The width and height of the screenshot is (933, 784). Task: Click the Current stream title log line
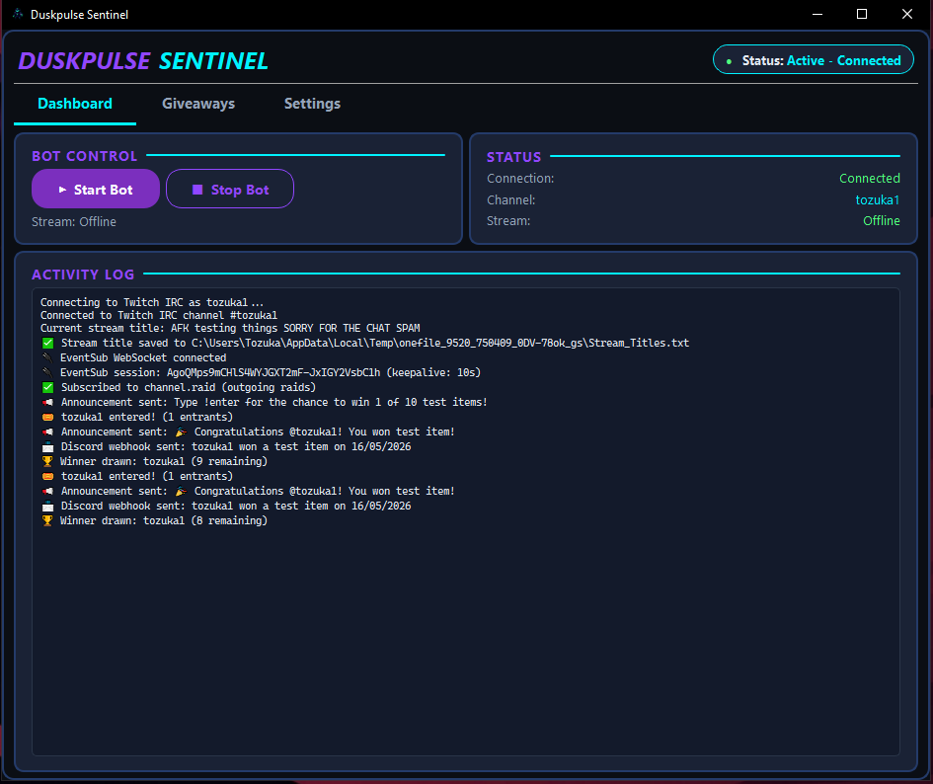[x=230, y=329]
